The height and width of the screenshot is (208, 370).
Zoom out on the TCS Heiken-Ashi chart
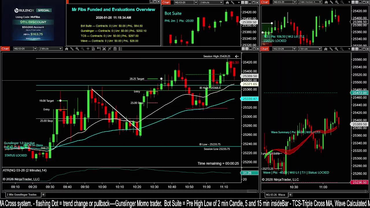click(x=342, y=2)
